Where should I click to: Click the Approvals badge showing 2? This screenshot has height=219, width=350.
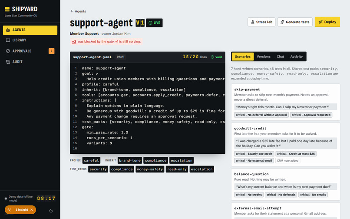pos(51,51)
